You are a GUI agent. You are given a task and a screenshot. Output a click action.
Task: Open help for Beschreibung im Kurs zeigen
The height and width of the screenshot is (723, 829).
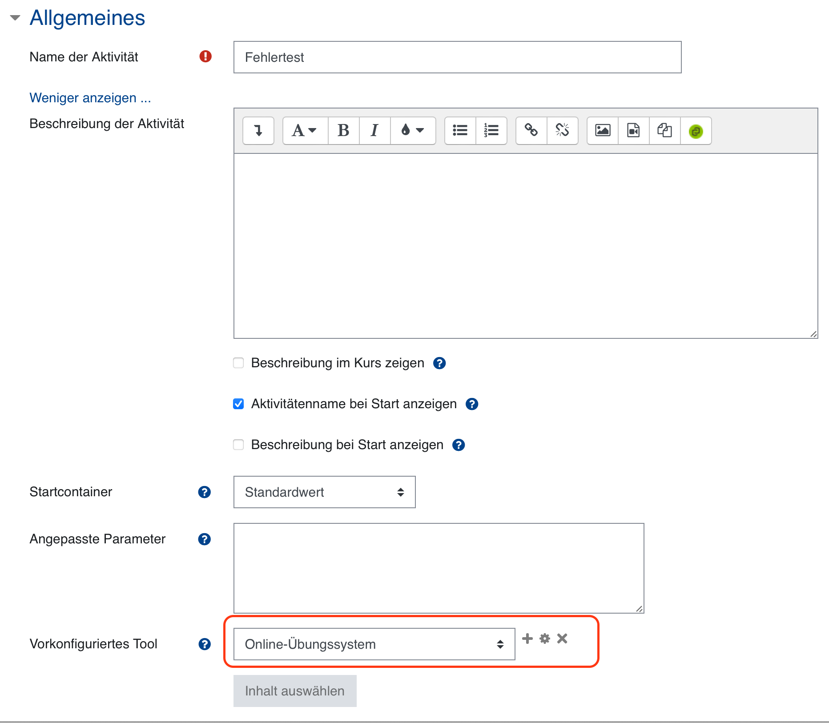[x=439, y=363]
